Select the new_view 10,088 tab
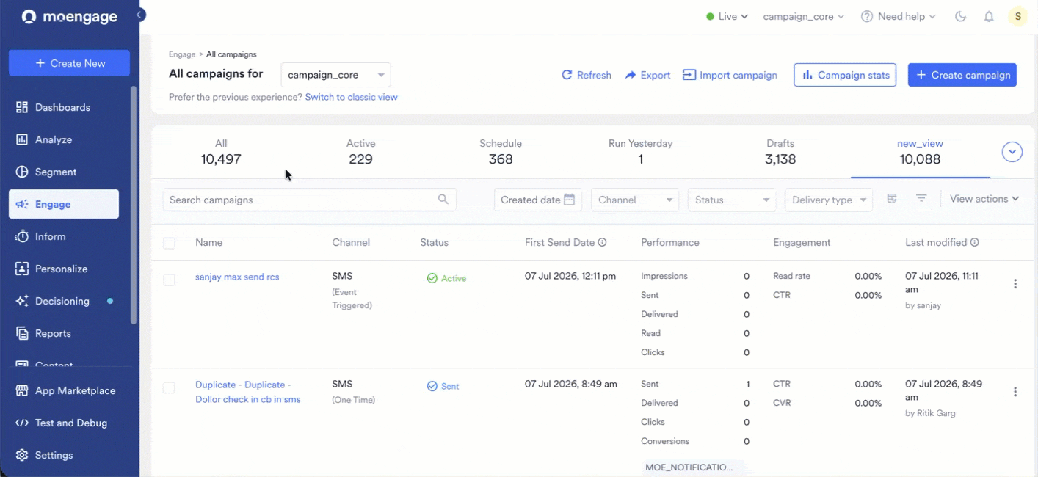 pyautogui.click(x=920, y=152)
